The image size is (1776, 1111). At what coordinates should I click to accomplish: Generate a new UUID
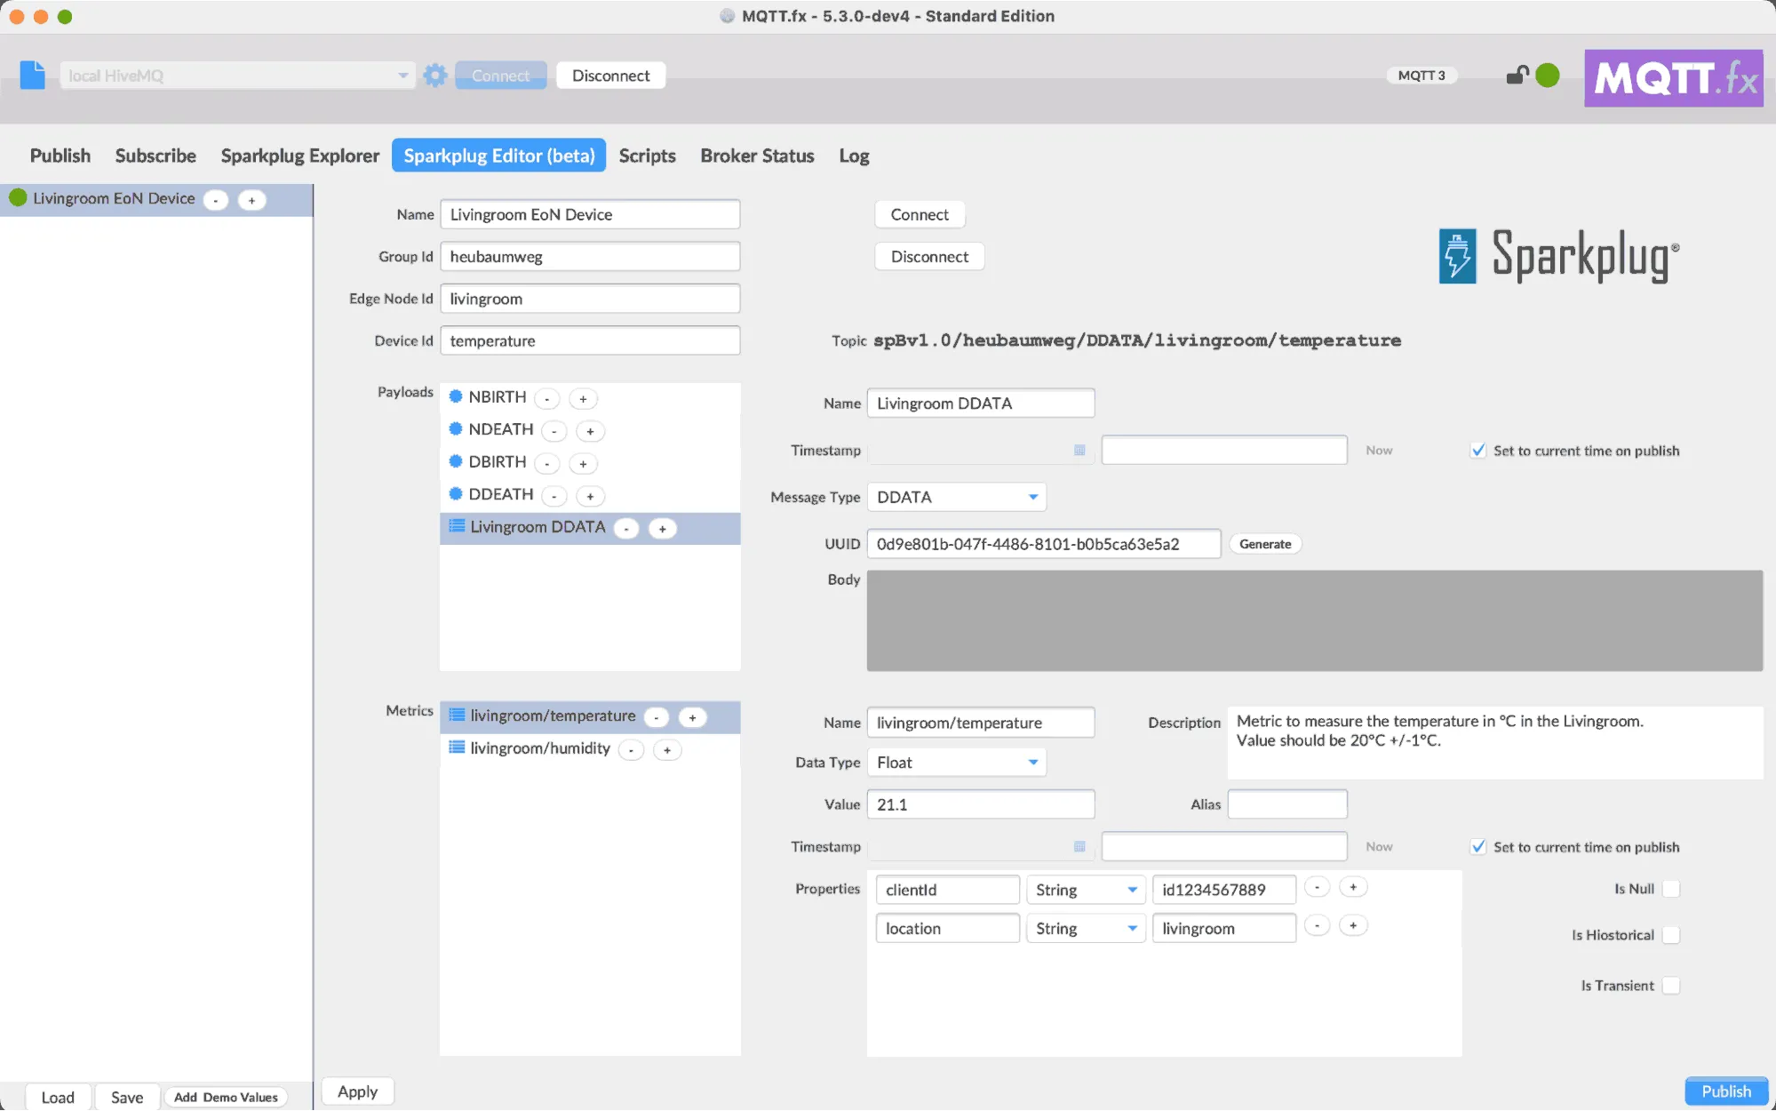pyautogui.click(x=1265, y=544)
